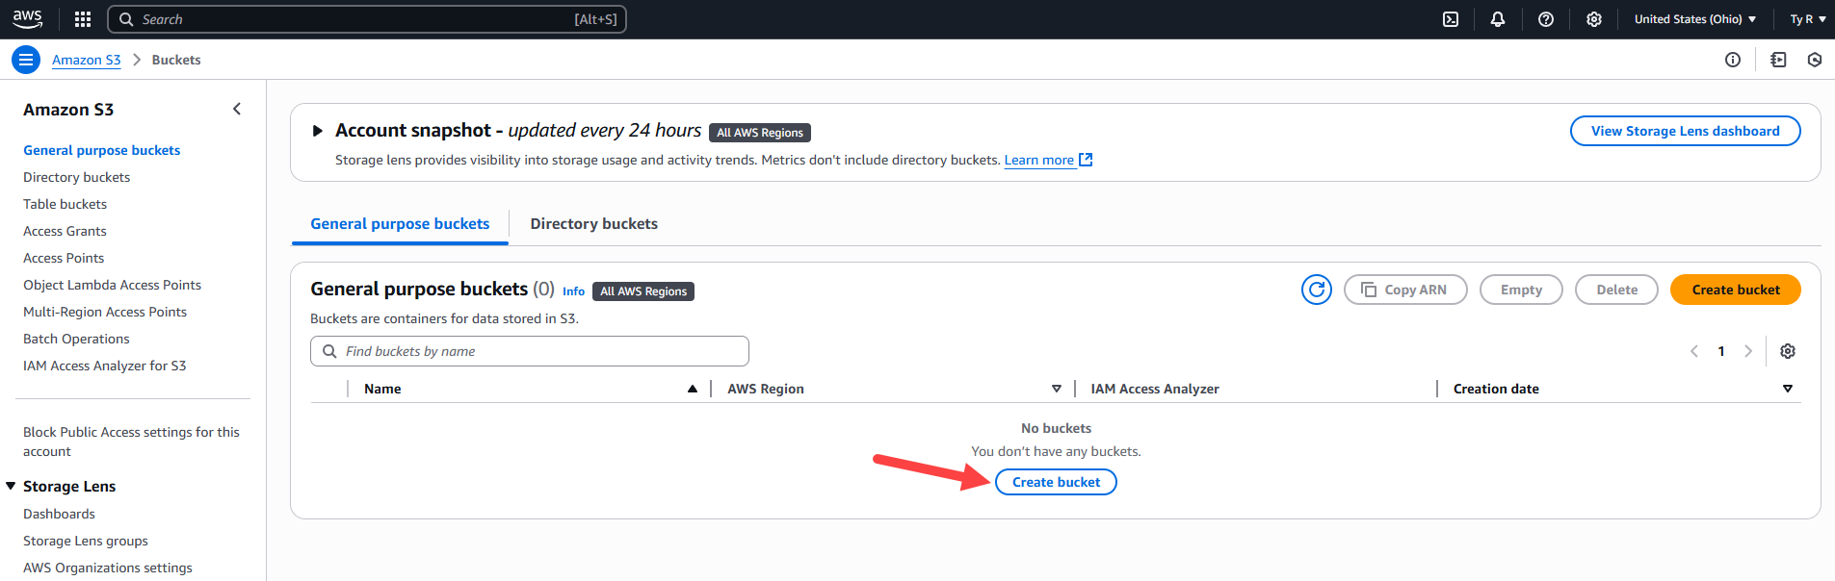Sort buckets by Name ascending arrow

693,389
